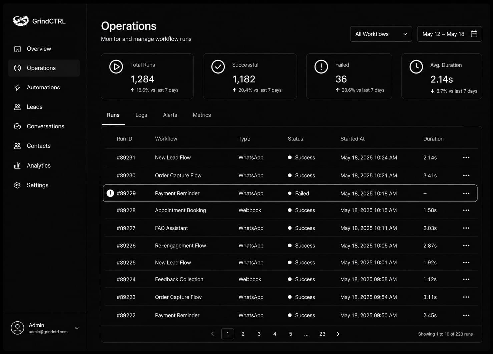Sort by the Run ID column header
This screenshot has height=354, width=493.
point(124,139)
